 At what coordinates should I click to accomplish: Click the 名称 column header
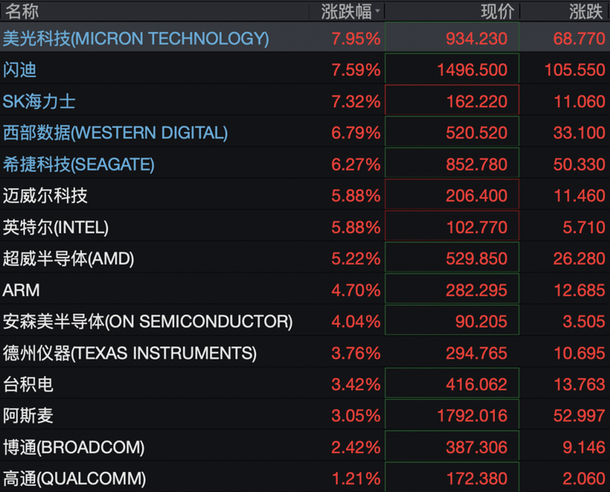(22, 11)
